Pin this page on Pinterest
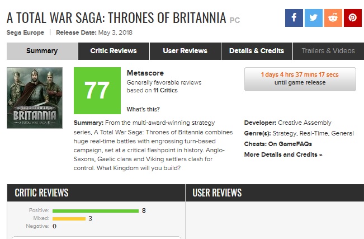Image resolution: width=364 pixels, height=239 pixels. (x=353, y=18)
